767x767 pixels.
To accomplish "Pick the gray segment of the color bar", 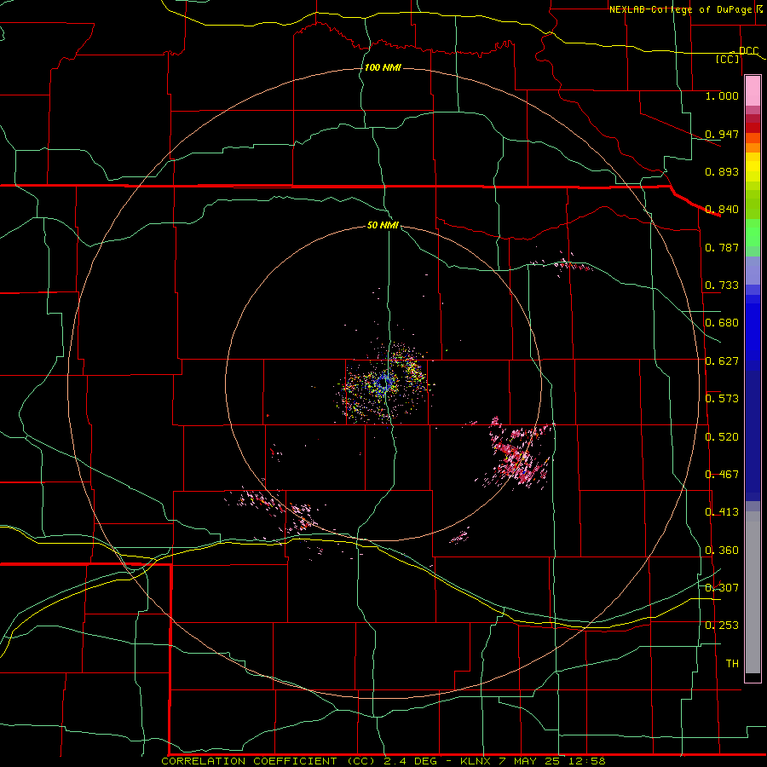I will [x=753, y=592].
